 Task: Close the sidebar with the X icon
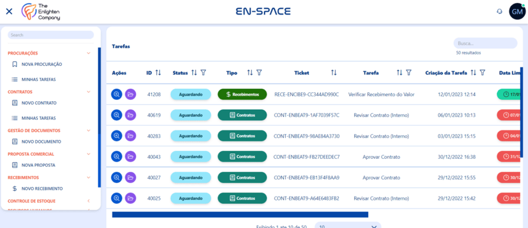tap(9, 11)
